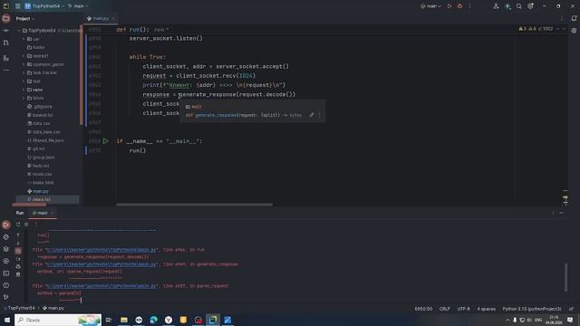Open the Code With Me icon
This screenshot has height=326, width=580.
click(496, 6)
